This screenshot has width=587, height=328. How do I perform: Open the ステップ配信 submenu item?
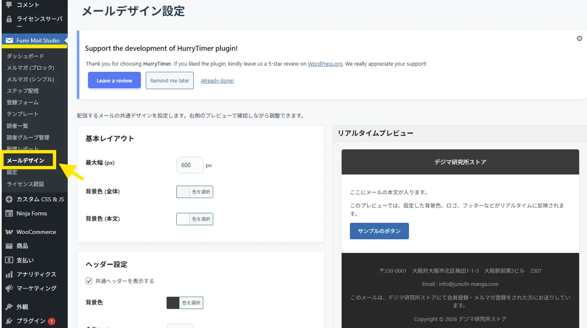click(23, 91)
